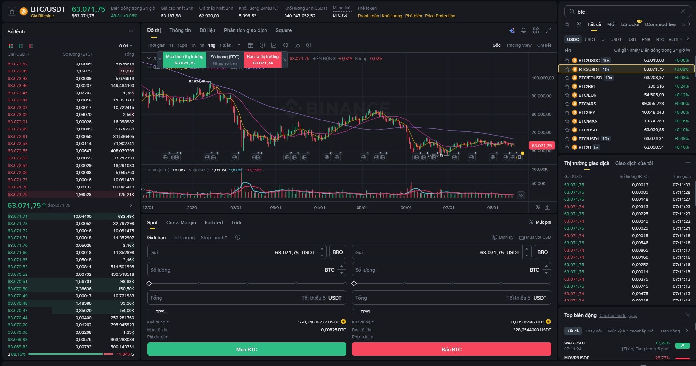Add BTC funds with plus icon
696x366 pixels.
548,322
